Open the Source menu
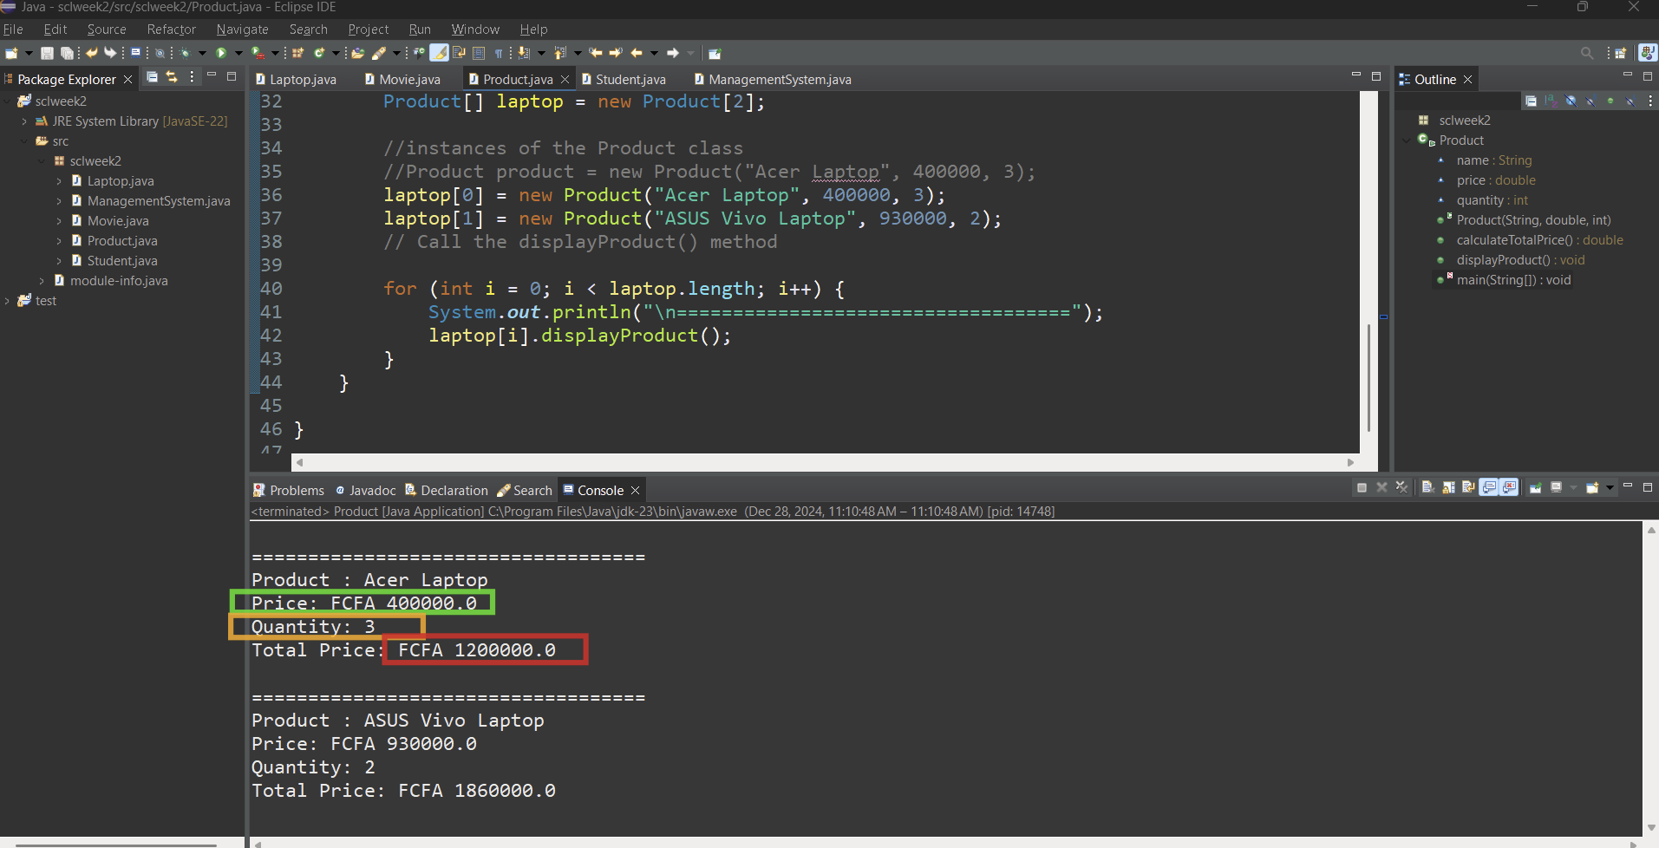The image size is (1659, 848). tap(107, 29)
